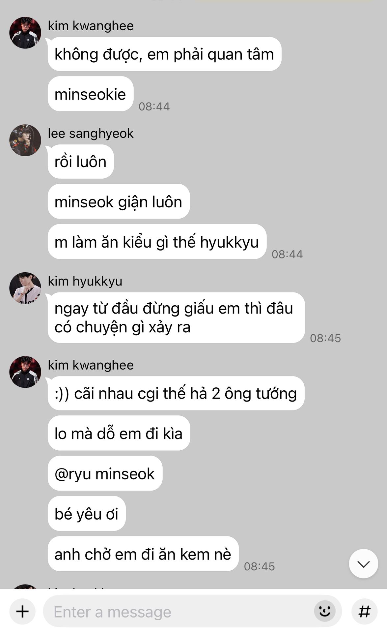Image resolution: width=387 pixels, height=633 pixels.
Task: Open kim hyukkyu's profile picture
Action: [25, 288]
